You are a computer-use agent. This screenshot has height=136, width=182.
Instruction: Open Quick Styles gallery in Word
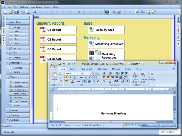pos(135,77)
